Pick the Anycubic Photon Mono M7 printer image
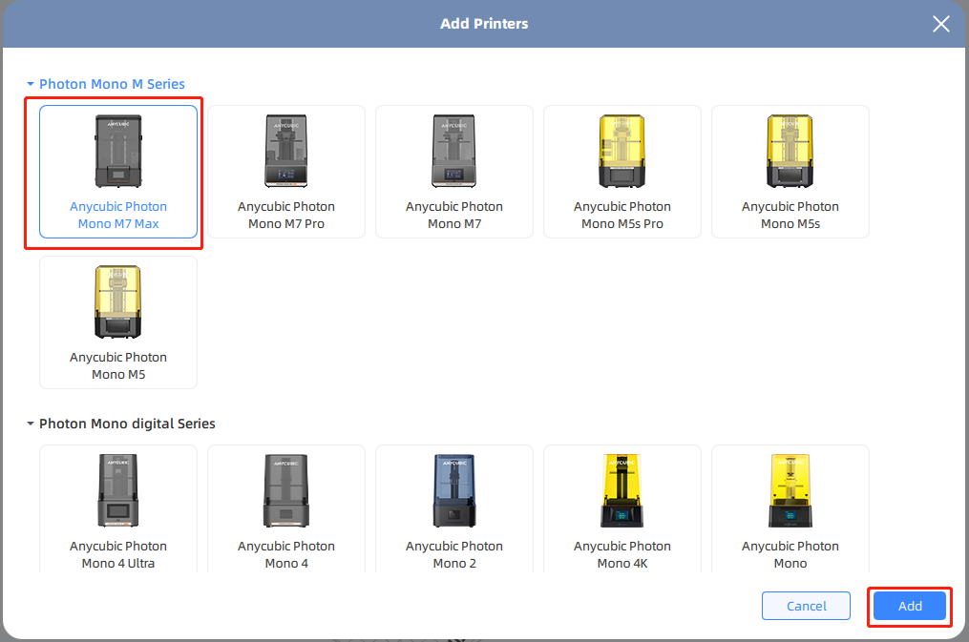The height and width of the screenshot is (642, 969). [x=454, y=152]
